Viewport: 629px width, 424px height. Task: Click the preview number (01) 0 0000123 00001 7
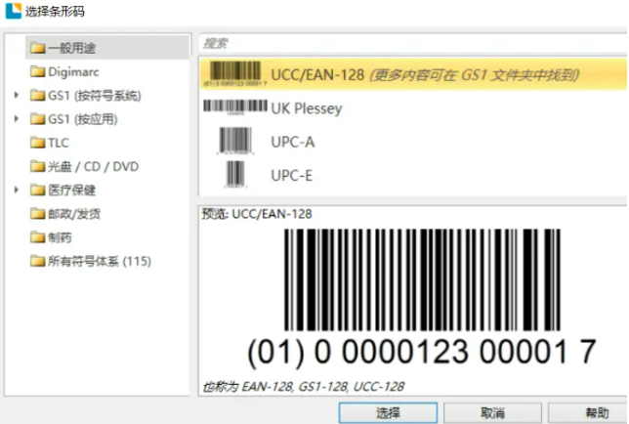click(422, 352)
